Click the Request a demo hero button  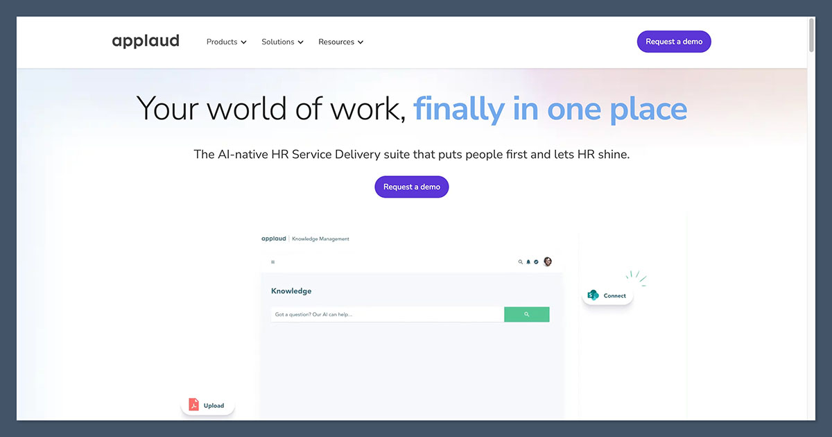(411, 187)
